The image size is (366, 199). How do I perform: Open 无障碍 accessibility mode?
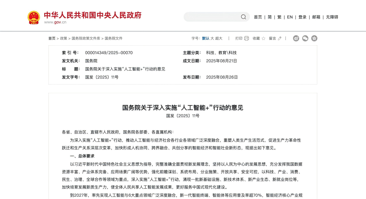(x=332, y=17)
